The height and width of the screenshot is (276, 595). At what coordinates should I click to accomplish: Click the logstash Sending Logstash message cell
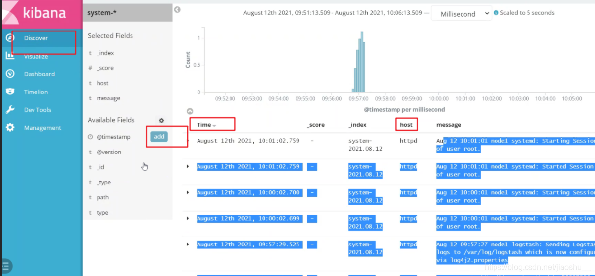(x=515, y=252)
